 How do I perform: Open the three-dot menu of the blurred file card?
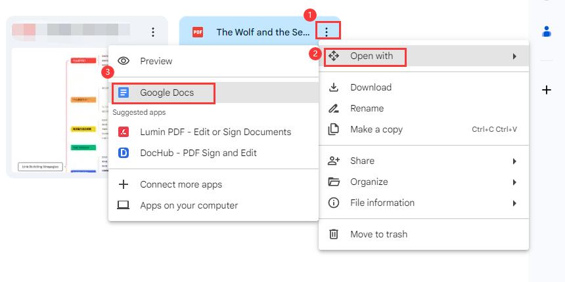153,32
